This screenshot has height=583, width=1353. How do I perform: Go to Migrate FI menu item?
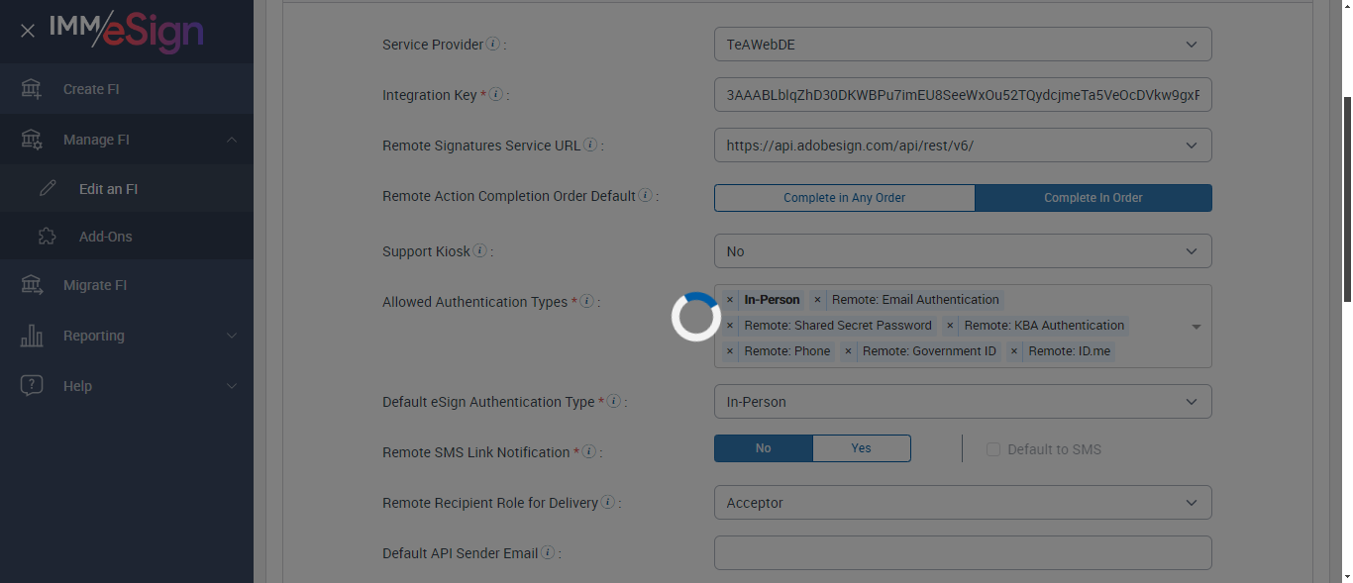pos(95,285)
